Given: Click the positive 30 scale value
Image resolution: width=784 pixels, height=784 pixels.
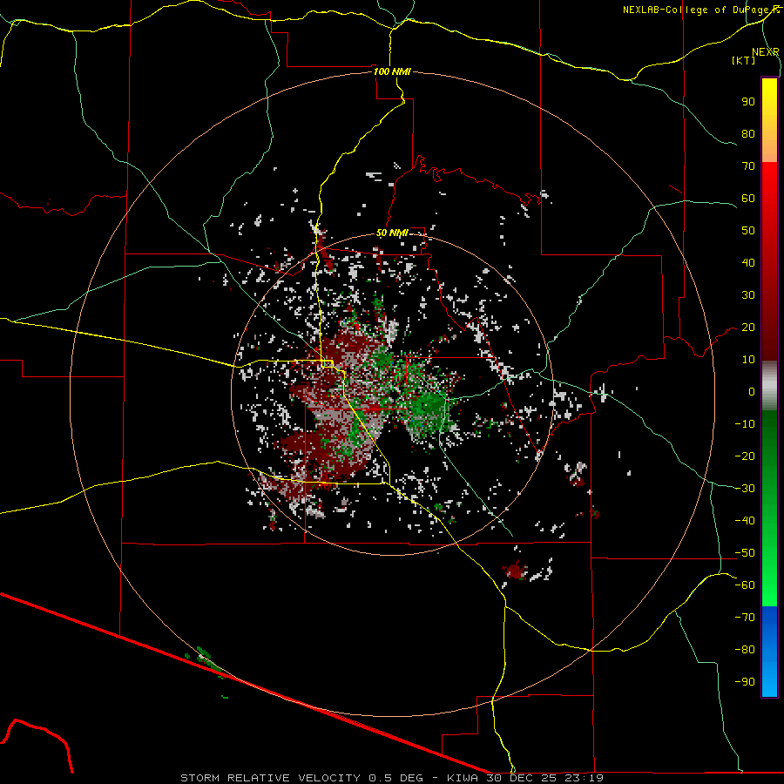Looking at the screenshot, I should tap(748, 295).
